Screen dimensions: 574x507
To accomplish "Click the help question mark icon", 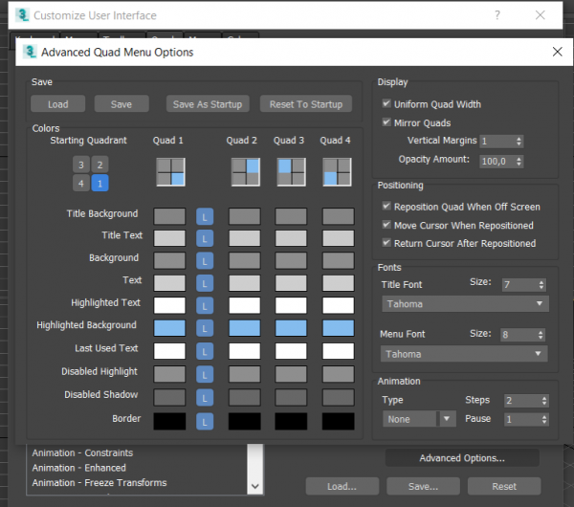I will point(497,15).
